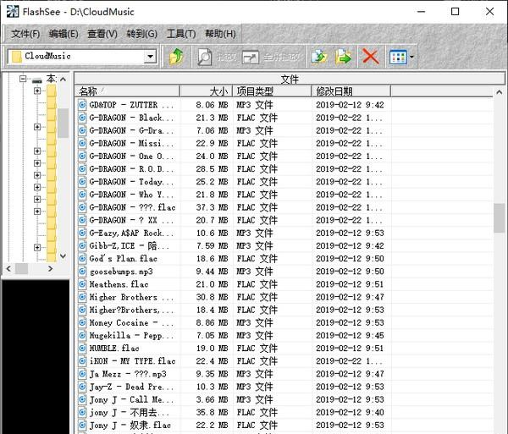Sort by the 项目类型 column header
This screenshot has height=434, width=508.
coord(272,91)
